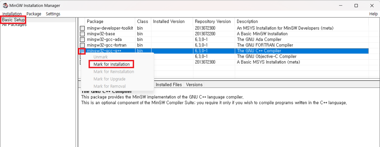Screen dimensions: 380x147
Task: Click Mark for Upgrade entry
Action: [109, 79]
